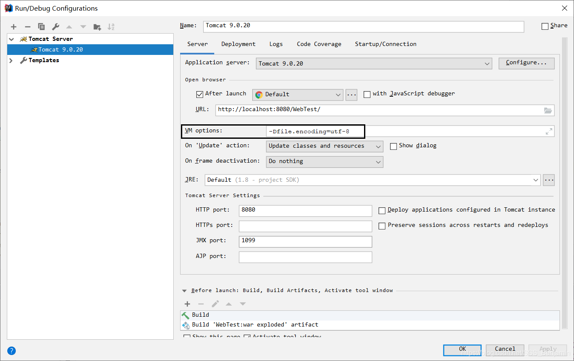Click the Build hammer icon in task list
The height and width of the screenshot is (361, 574).
(186, 315)
